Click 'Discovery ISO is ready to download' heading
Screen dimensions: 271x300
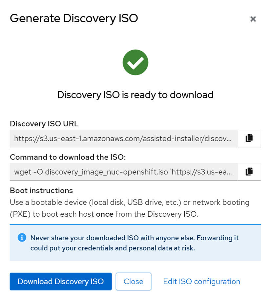pos(135,95)
